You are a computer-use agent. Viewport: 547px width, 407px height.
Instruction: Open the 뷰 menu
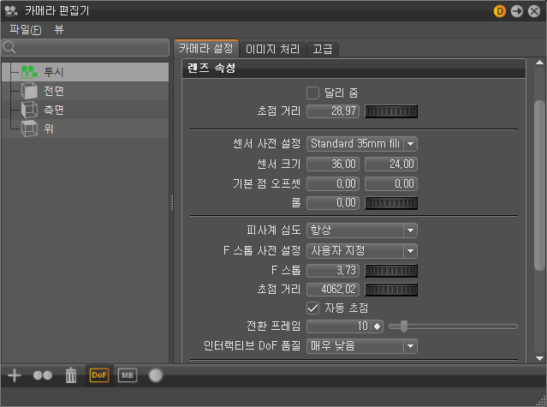59,30
